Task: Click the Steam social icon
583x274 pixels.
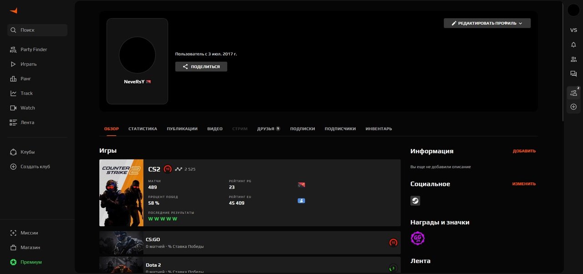Action: pyautogui.click(x=415, y=201)
